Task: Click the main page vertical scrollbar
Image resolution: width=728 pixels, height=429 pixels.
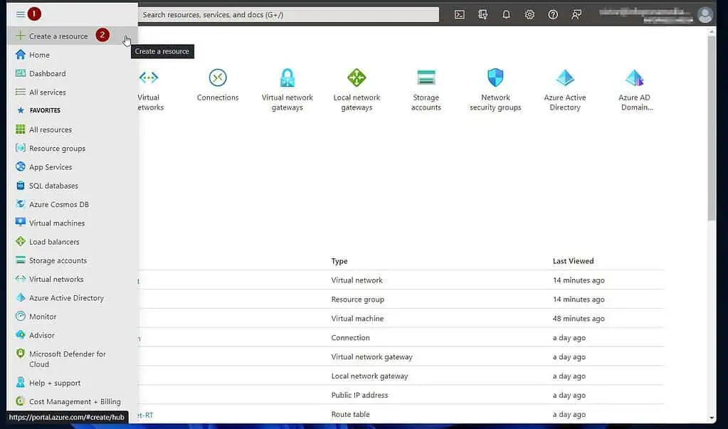Action: click(x=712, y=128)
